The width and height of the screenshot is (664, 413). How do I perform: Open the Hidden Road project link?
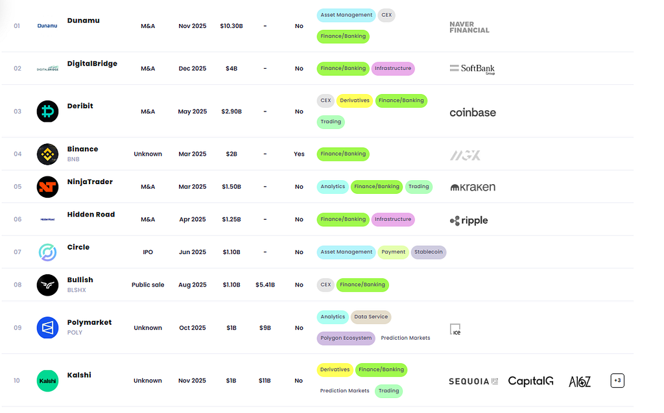pyautogui.click(x=91, y=215)
